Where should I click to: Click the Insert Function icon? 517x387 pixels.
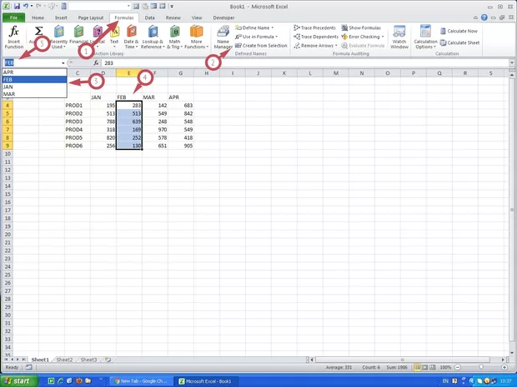[14, 37]
